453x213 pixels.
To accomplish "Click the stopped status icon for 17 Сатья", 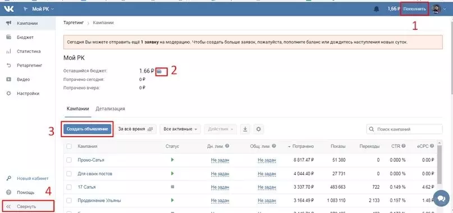I will [x=172, y=187].
